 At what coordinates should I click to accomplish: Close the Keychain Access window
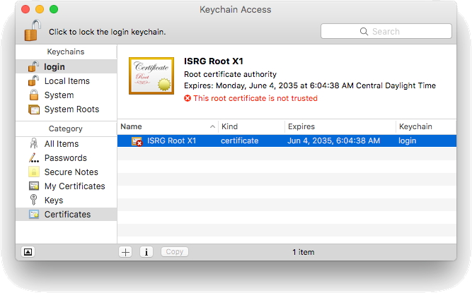(25, 9)
